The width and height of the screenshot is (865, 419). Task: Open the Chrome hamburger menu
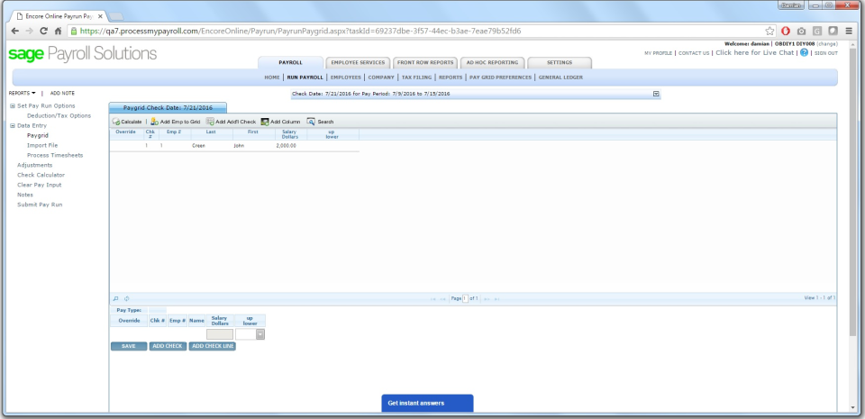tap(848, 31)
